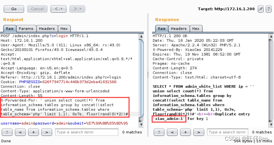Click the Target http://172.16.1.200 label
274x145 pixels.
pyautogui.click(x=226, y=9)
